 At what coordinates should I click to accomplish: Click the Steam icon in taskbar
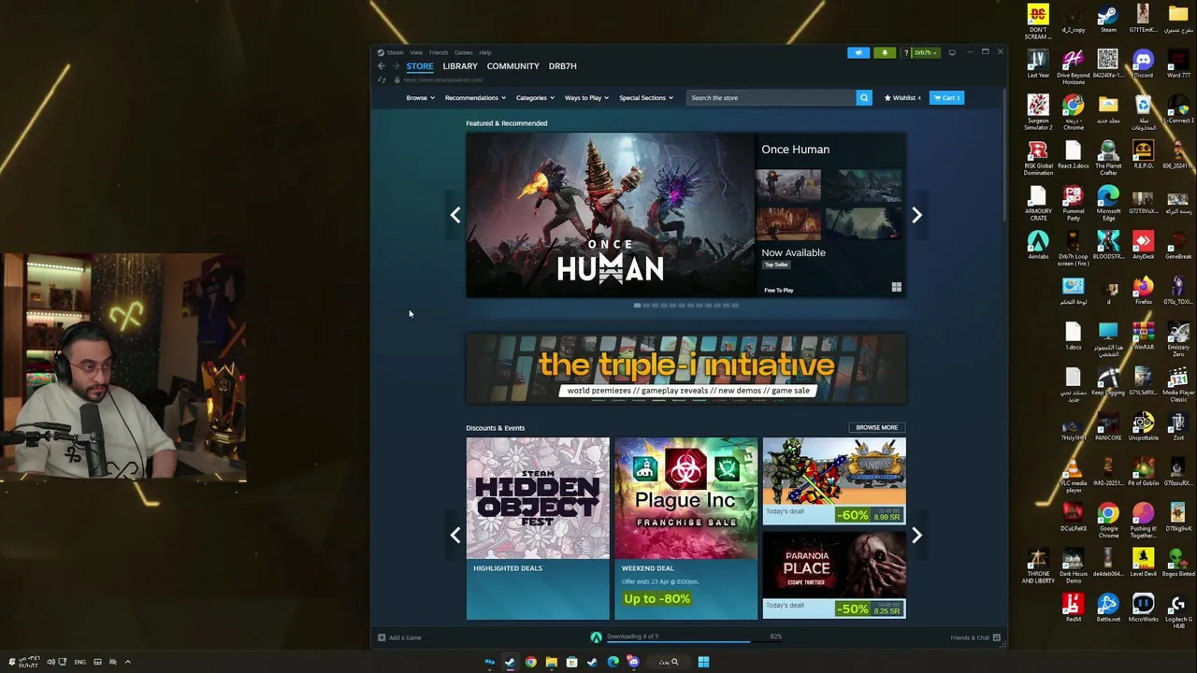(x=510, y=662)
